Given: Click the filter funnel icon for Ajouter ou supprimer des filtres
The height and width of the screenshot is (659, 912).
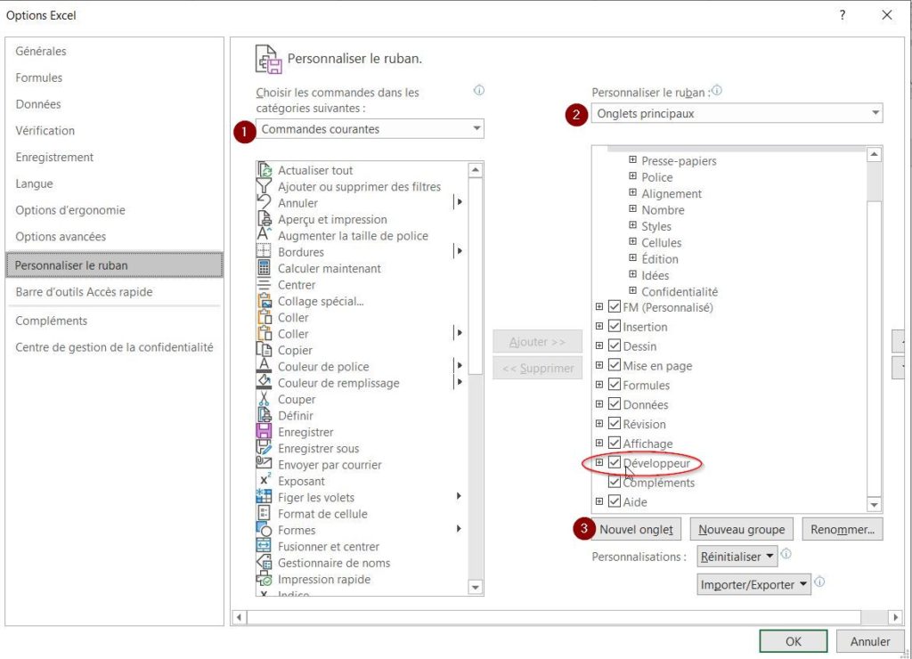Looking at the screenshot, I should pos(264,186).
